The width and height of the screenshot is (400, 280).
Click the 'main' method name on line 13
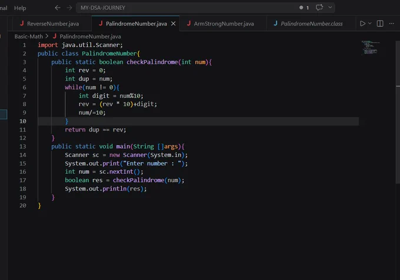point(123,147)
